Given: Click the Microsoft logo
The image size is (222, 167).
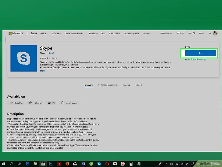Looking at the screenshot, I should click(16, 33).
